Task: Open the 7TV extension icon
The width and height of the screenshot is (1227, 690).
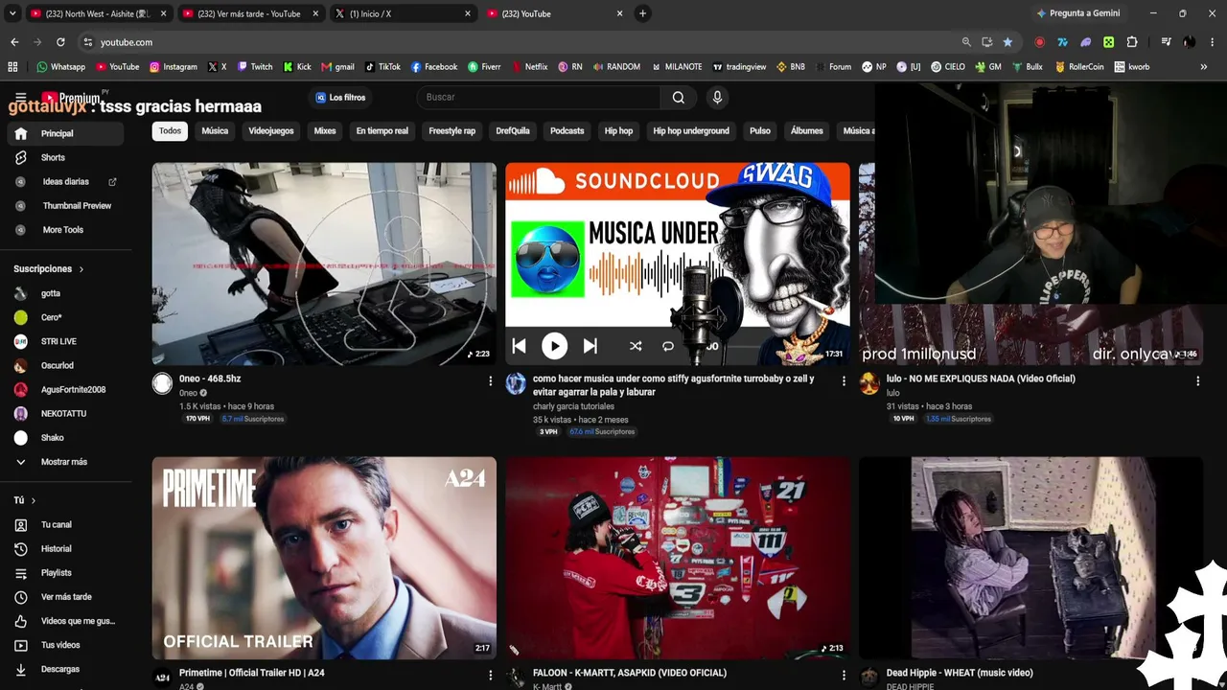Action: click(1063, 42)
